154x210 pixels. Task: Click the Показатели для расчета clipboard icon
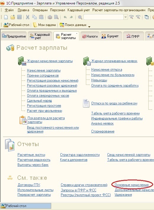pyautogui.click(x=23, y=120)
